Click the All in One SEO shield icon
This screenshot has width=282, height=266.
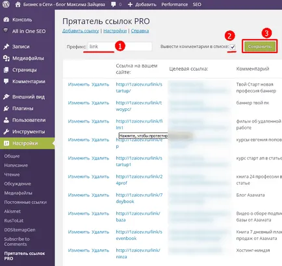point(6,30)
